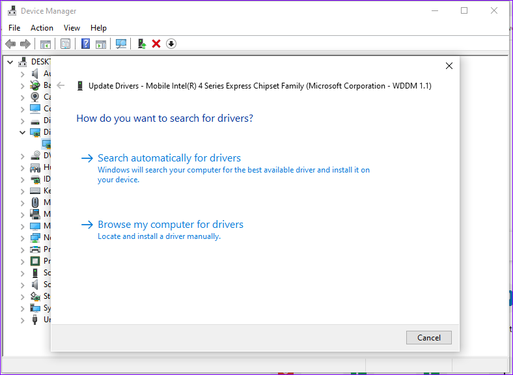This screenshot has height=375, width=513.
Task: Click the Disable device down-arrow toolbar icon
Action: 171,44
